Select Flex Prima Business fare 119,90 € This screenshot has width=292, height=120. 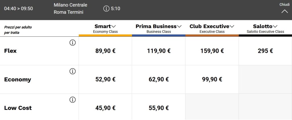[159, 51]
